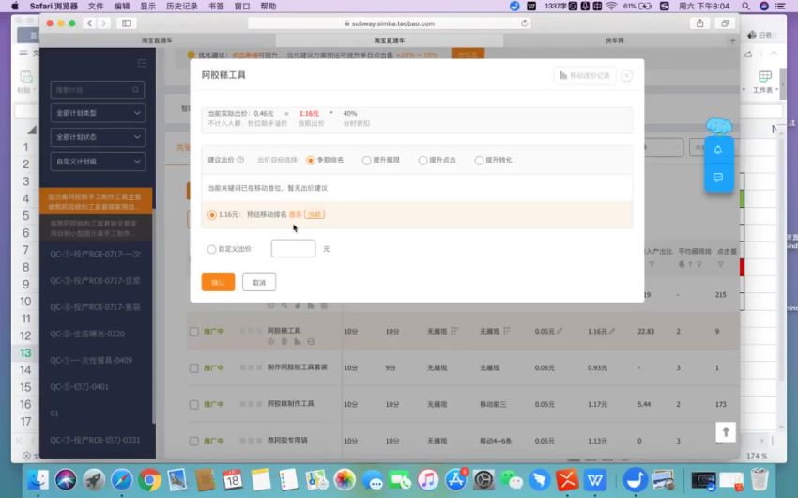Tick checkbox for 阿胶糕工具 keyword row
Image resolution: width=798 pixels, height=498 pixels.
point(194,332)
